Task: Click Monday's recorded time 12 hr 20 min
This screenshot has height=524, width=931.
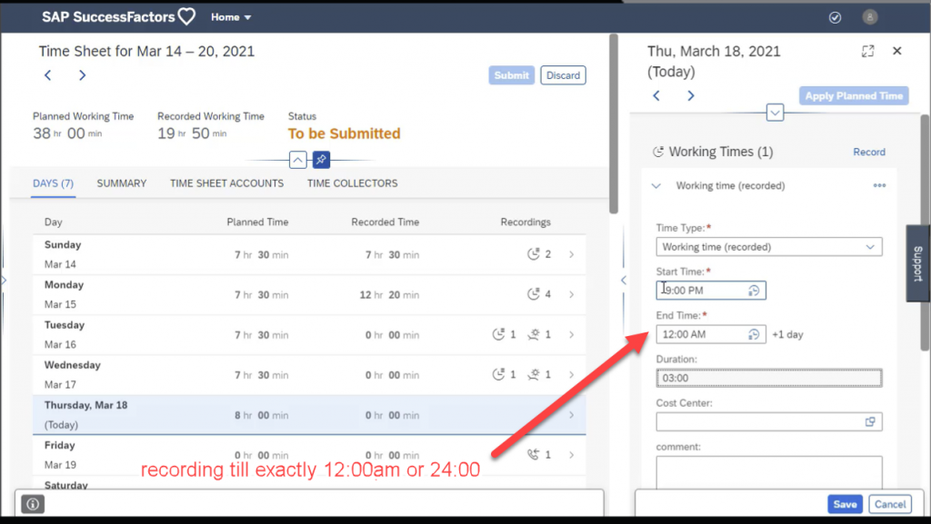Action: click(x=389, y=294)
